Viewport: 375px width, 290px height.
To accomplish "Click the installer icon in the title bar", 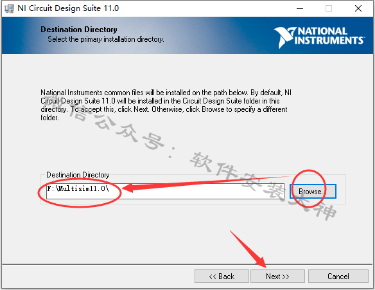I will [x=9, y=8].
